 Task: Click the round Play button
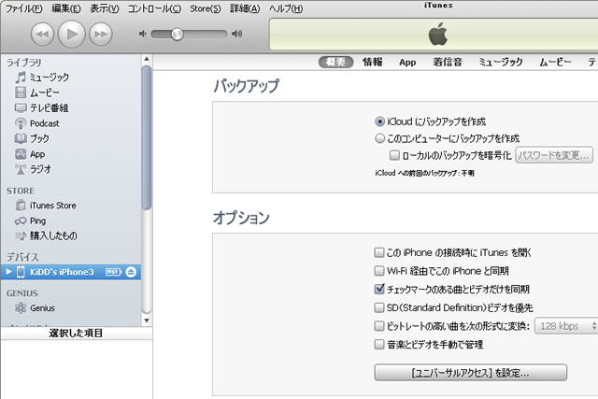point(71,34)
